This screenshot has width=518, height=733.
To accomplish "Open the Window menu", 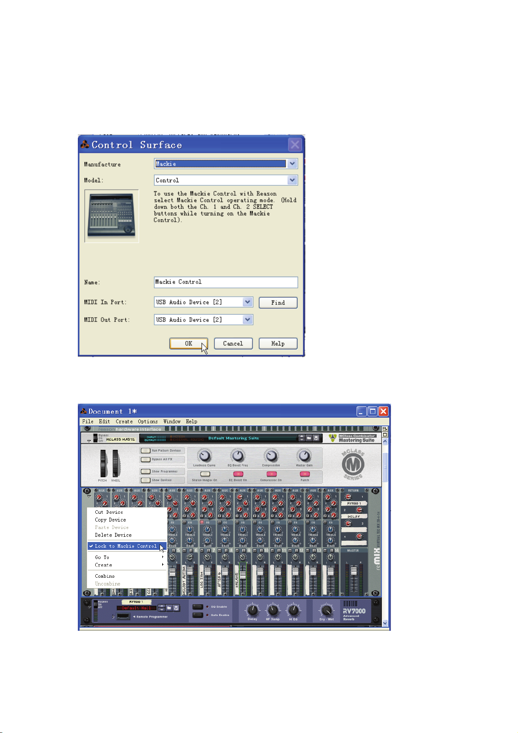I will pos(172,422).
